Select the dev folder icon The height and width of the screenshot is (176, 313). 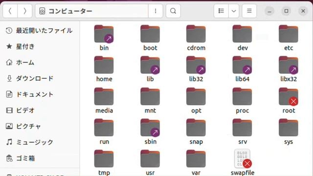point(243,34)
